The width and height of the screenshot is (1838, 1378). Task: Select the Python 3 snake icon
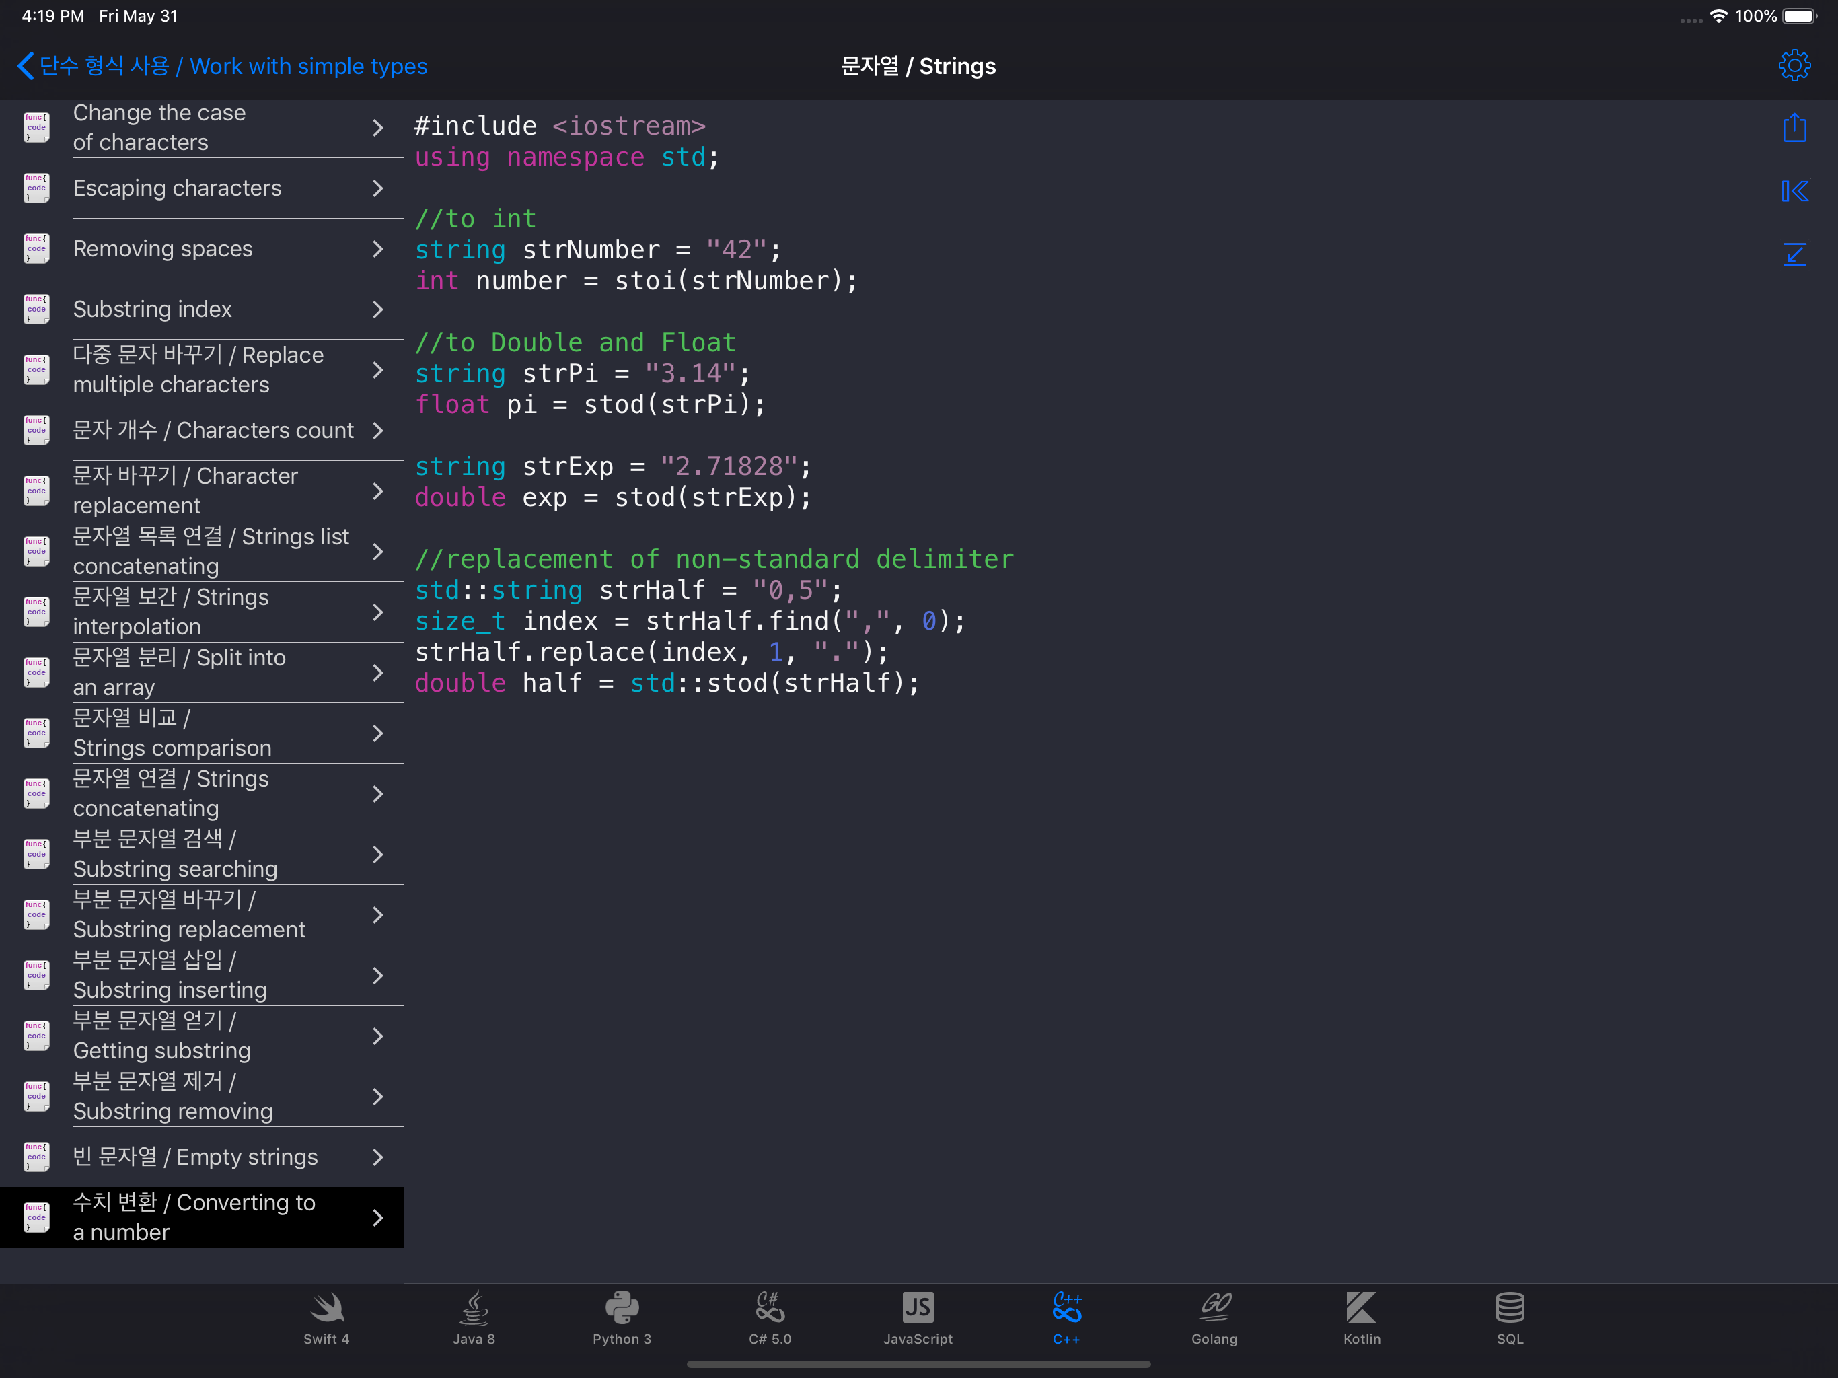point(622,1309)
